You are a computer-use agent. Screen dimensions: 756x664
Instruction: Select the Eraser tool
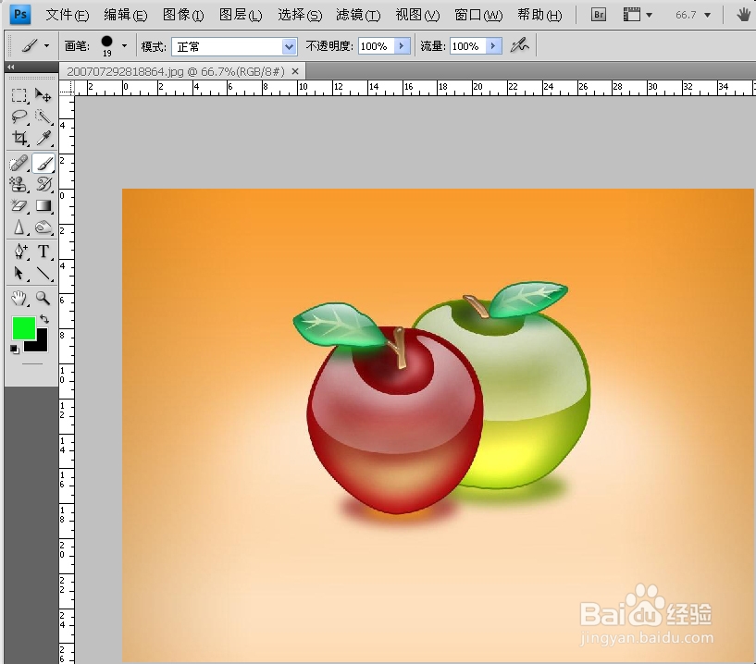tap(19, 205)
